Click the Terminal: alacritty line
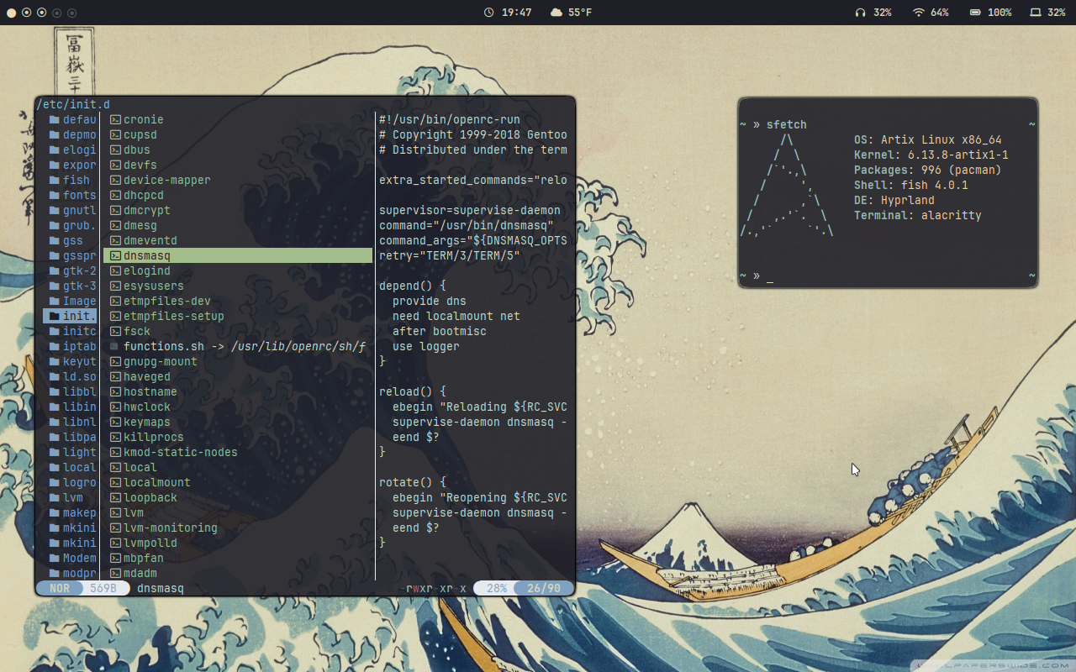Image resolution: width=1076 pixels, height=672 pixels. [918, 215]
